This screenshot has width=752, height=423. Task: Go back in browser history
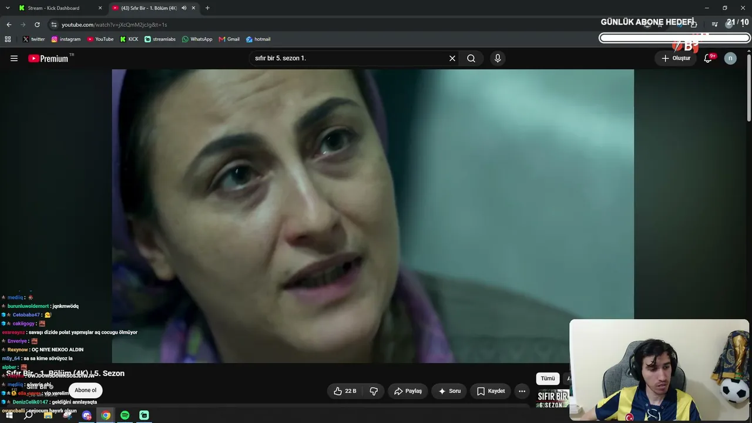point(9,25)
